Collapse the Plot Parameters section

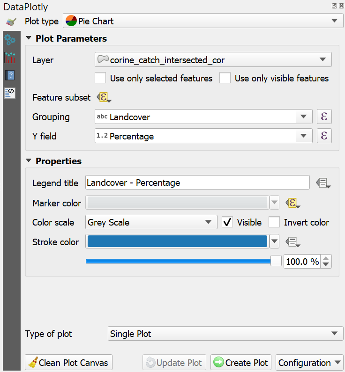coord(29,38)
